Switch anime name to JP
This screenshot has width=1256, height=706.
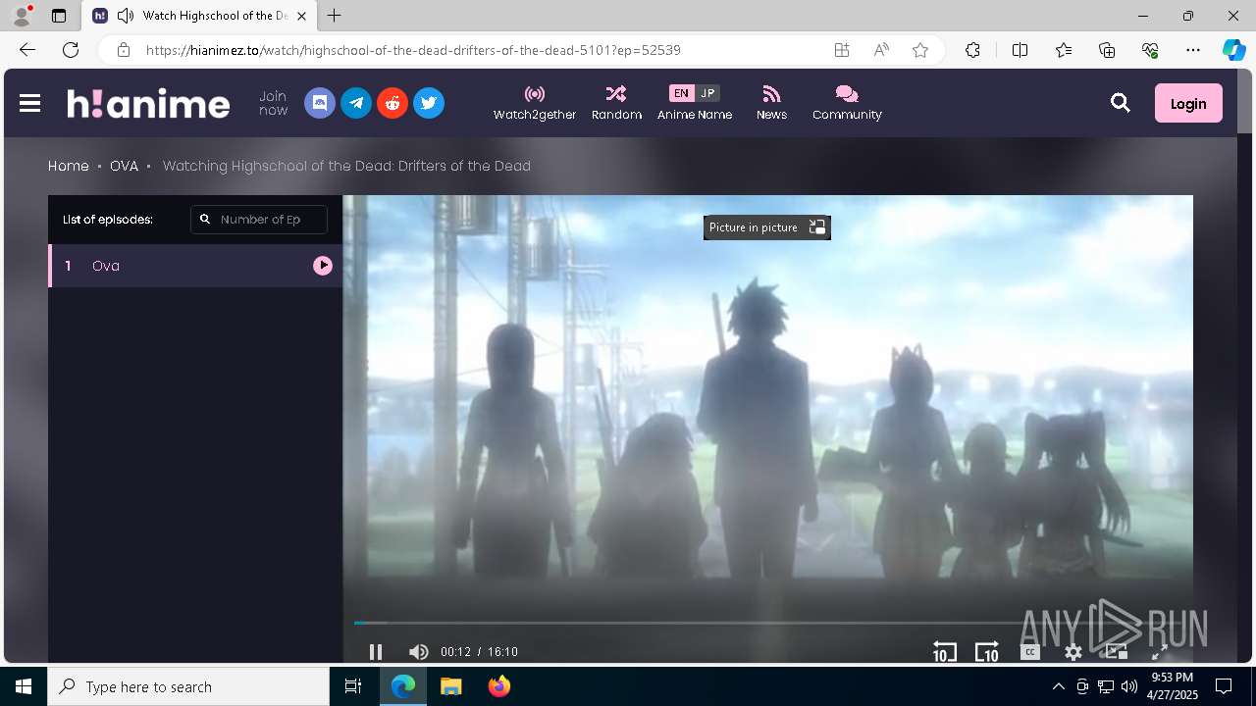(707, 93)
